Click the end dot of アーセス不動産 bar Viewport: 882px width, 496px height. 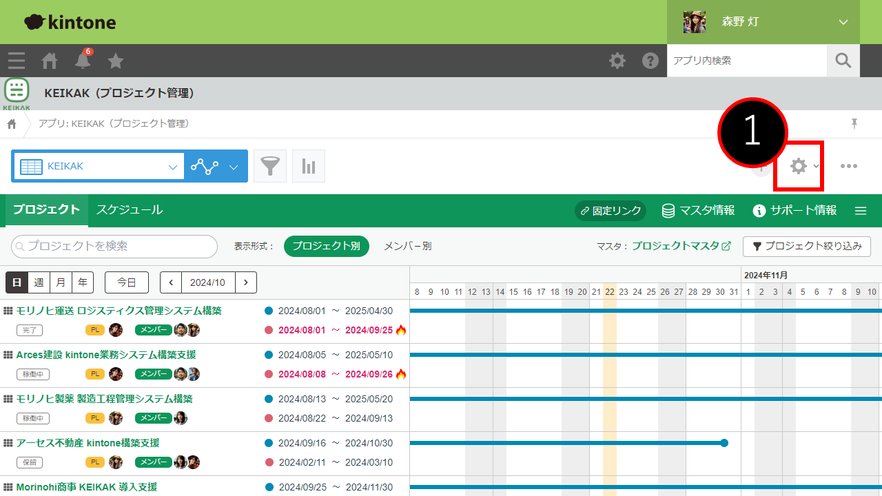click(724, 443)
